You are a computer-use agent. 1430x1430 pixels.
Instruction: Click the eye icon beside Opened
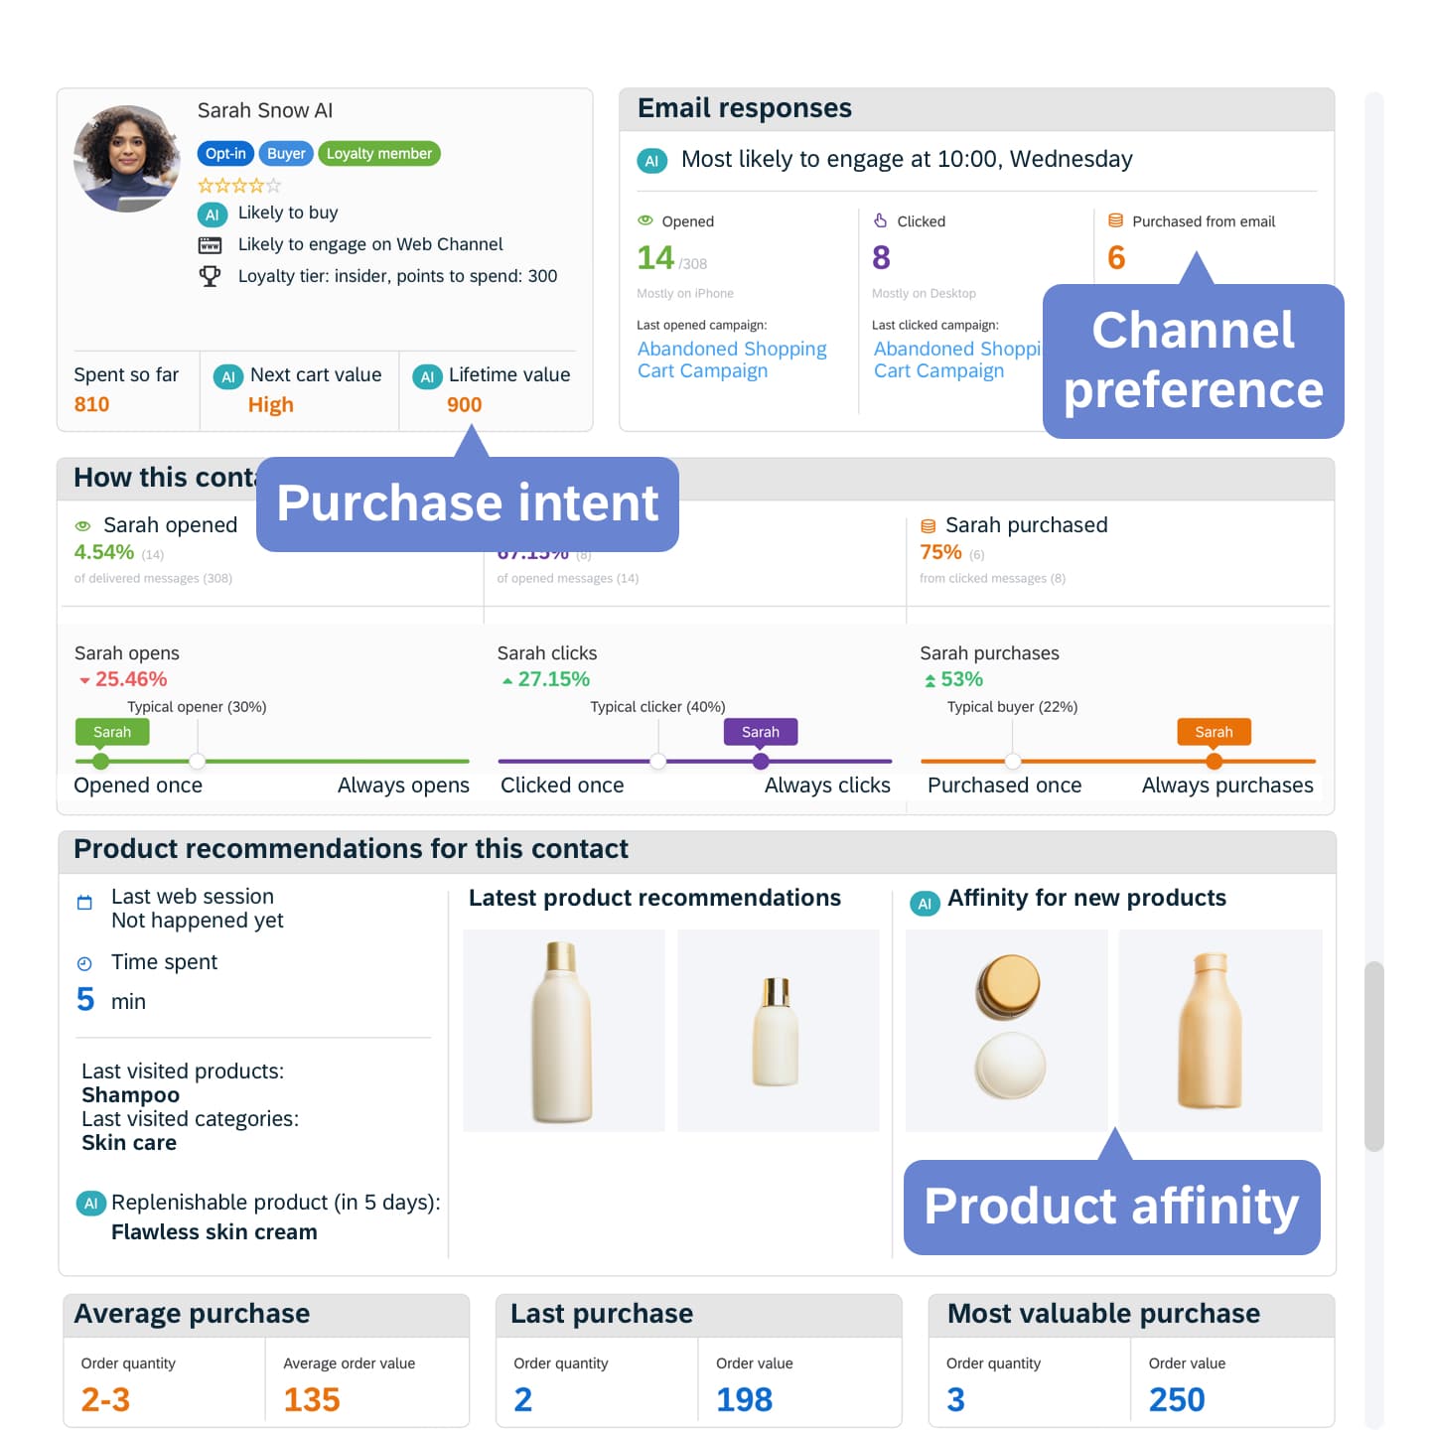(645, 220)
